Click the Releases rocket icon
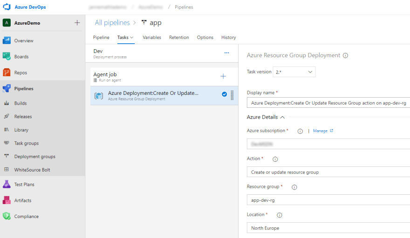 (x=7, y=116)
